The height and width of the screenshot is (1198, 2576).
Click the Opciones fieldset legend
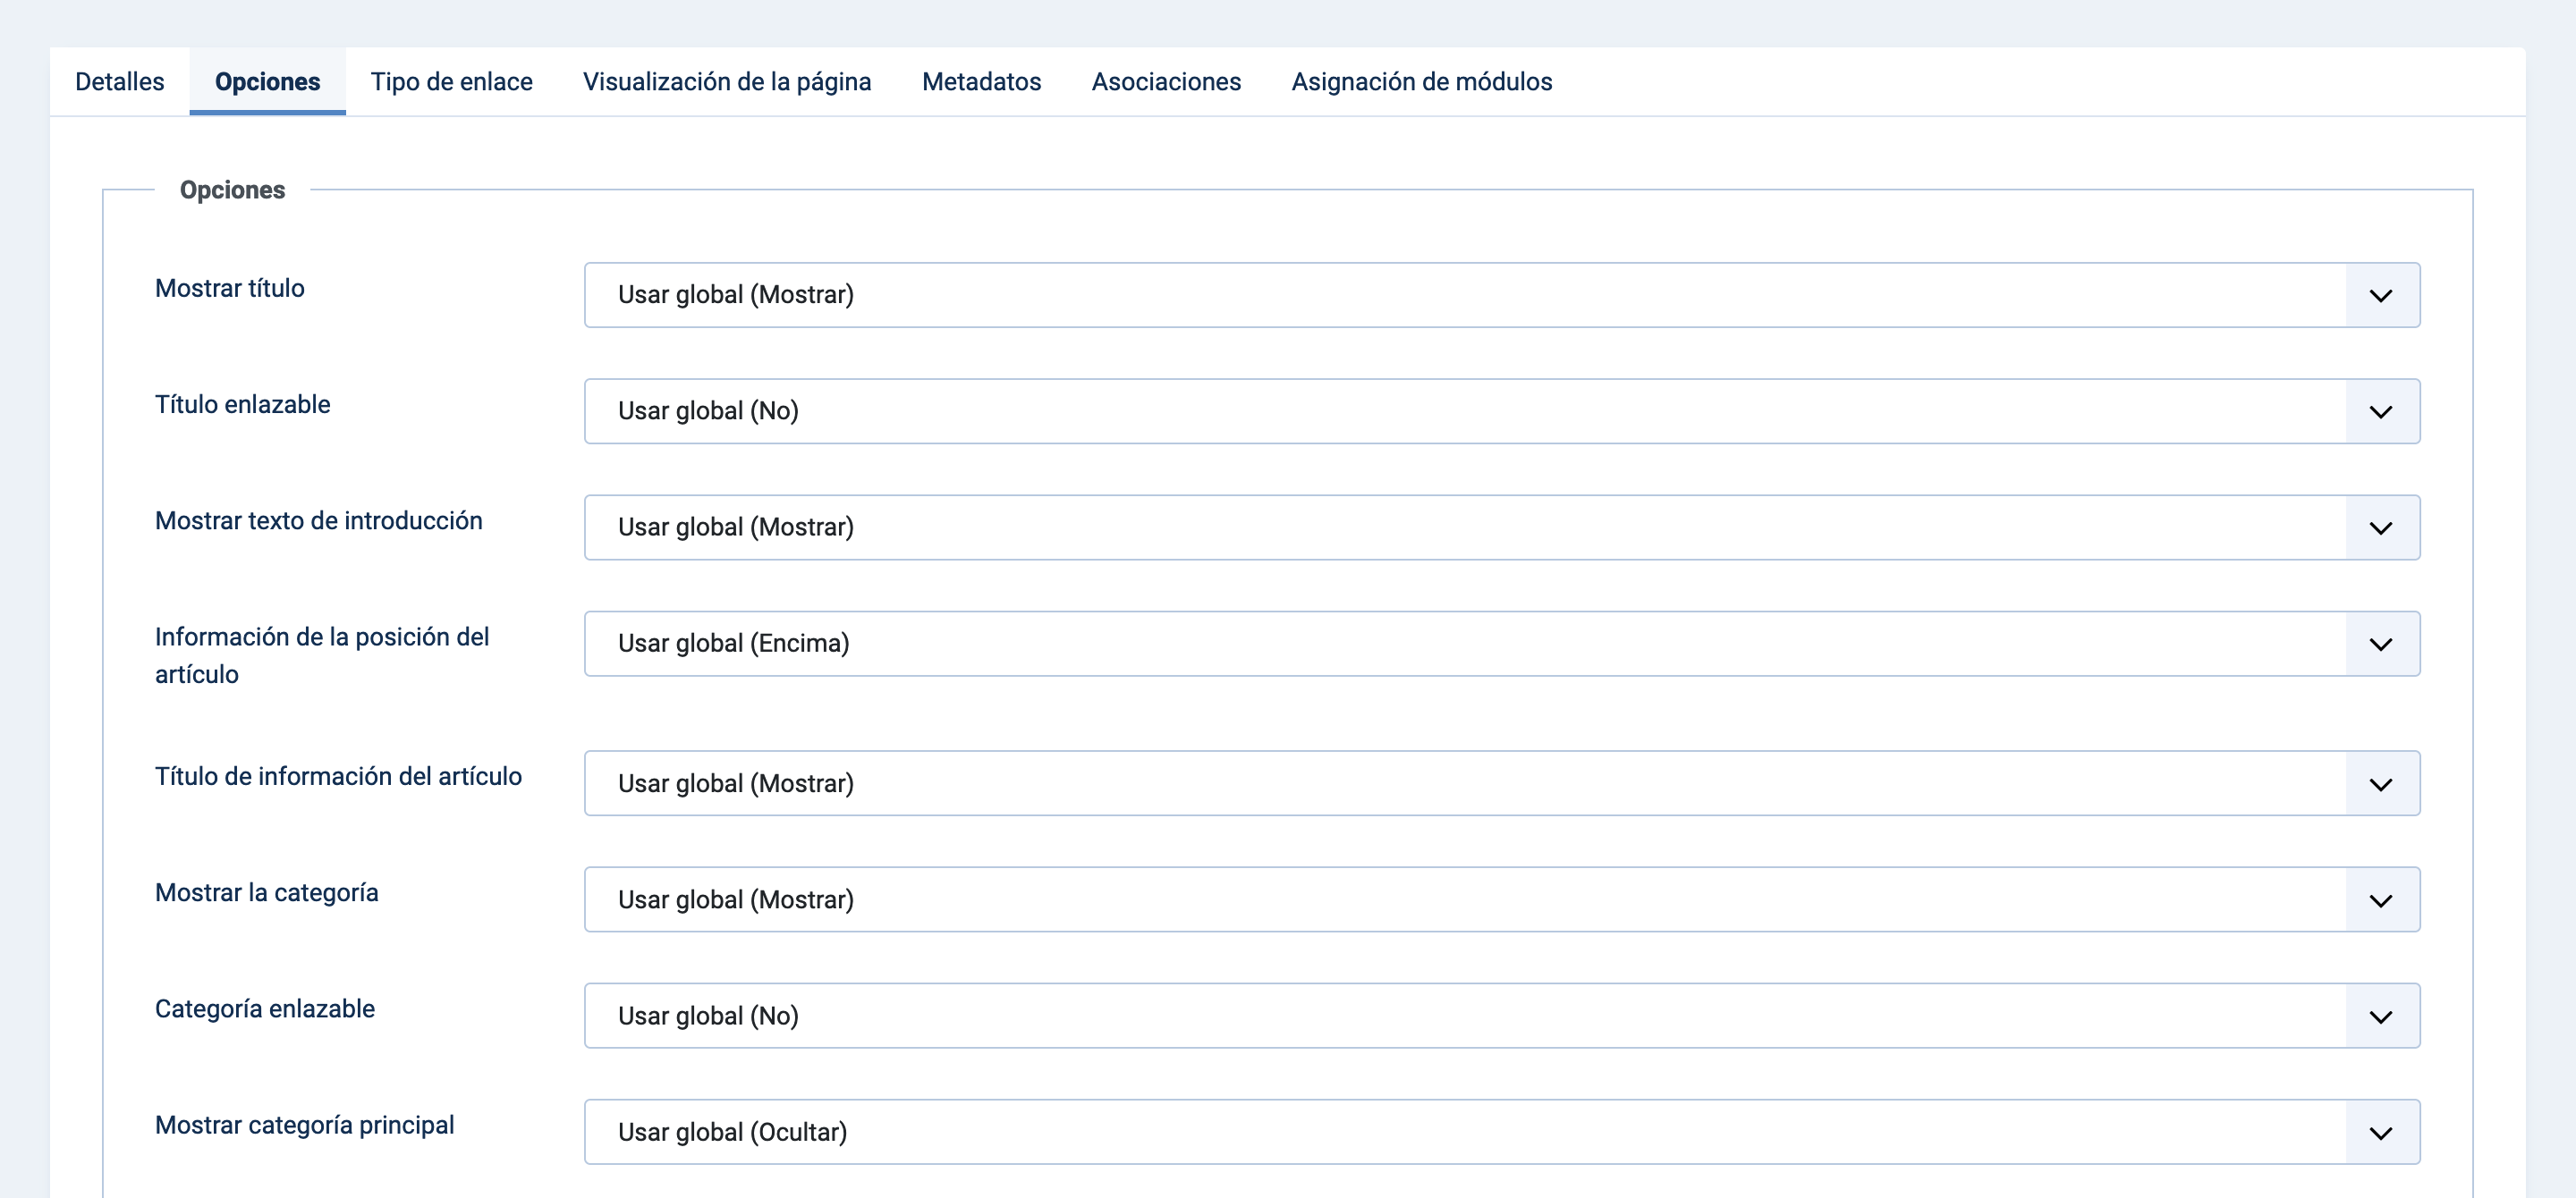tap(232, 190)
